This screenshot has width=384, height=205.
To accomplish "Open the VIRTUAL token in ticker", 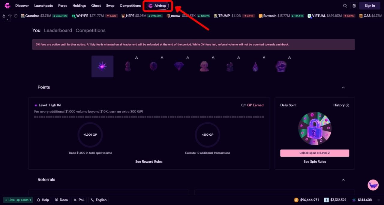I will [331, 16].
